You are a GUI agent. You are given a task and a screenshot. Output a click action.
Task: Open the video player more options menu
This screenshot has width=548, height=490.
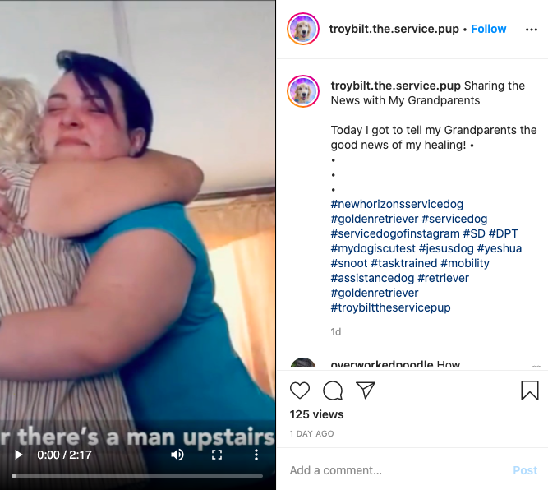(x=256, y=455)
